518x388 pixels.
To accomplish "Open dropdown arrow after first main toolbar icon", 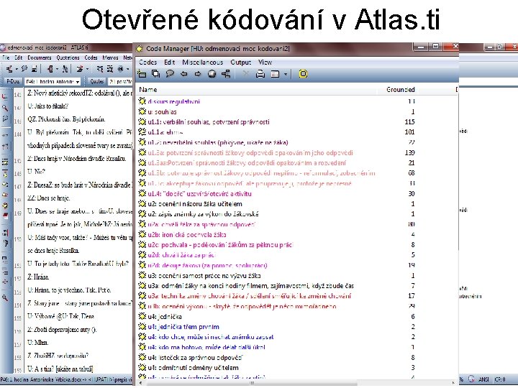I will tap(16, 69).
